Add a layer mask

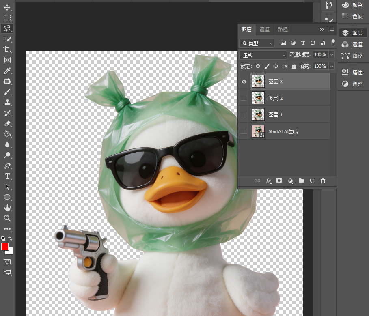(279, 181)
